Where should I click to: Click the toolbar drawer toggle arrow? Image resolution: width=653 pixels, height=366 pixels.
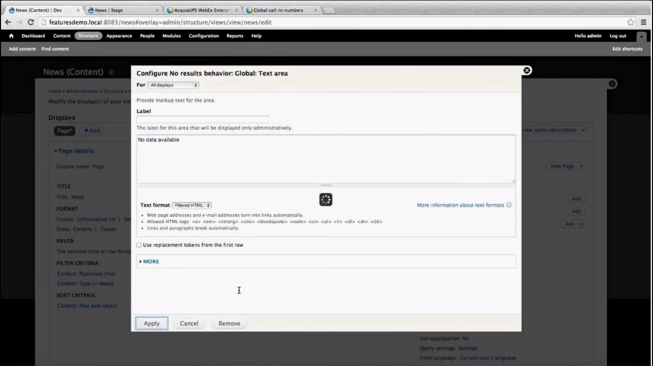641,36
